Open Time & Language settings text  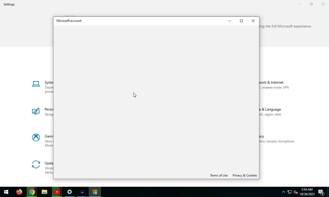(270, 109)
